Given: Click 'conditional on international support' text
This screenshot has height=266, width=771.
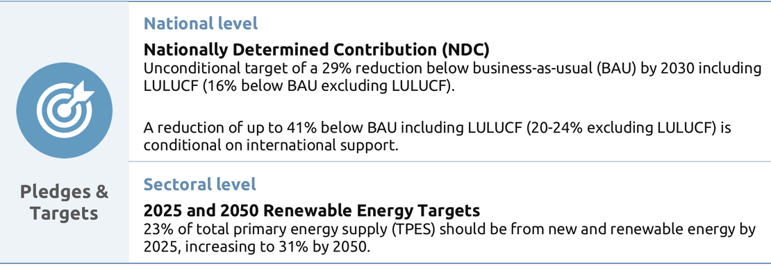Looking at the screenshot, I should 270,146.
